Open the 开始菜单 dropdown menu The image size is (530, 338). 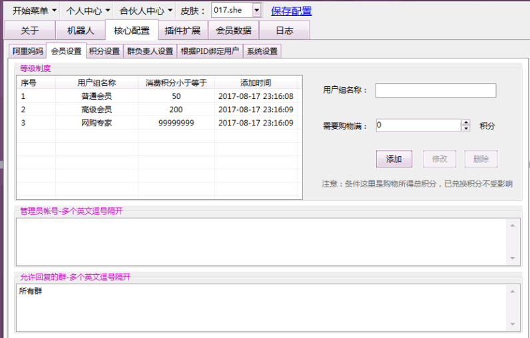[35, 11]
